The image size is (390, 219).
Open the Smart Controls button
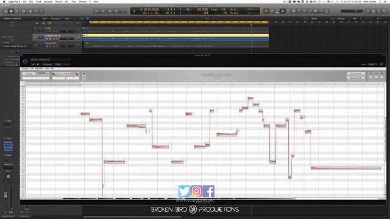pyautogui.click(x=30, y=11)
